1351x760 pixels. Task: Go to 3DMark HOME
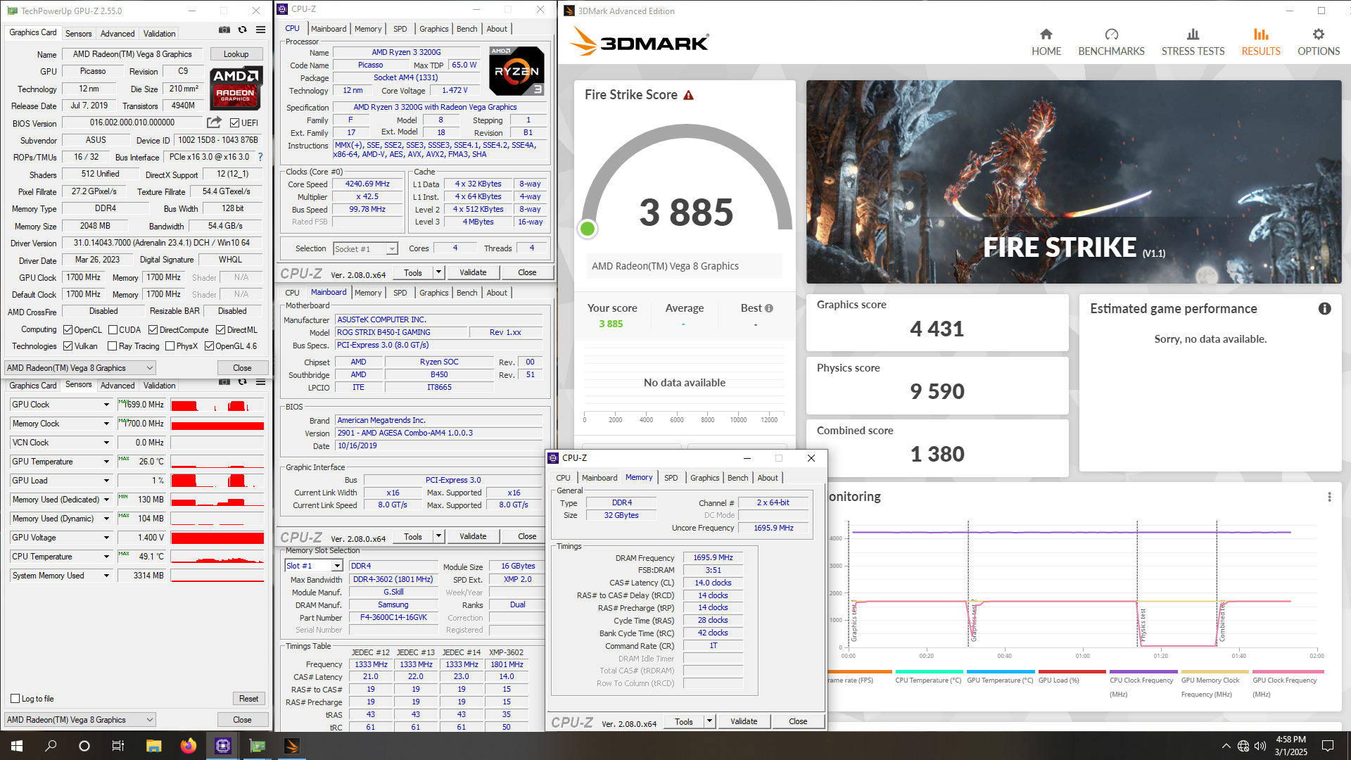(1046, 42)
